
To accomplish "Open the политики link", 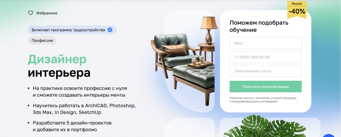I will pos(289,98).
